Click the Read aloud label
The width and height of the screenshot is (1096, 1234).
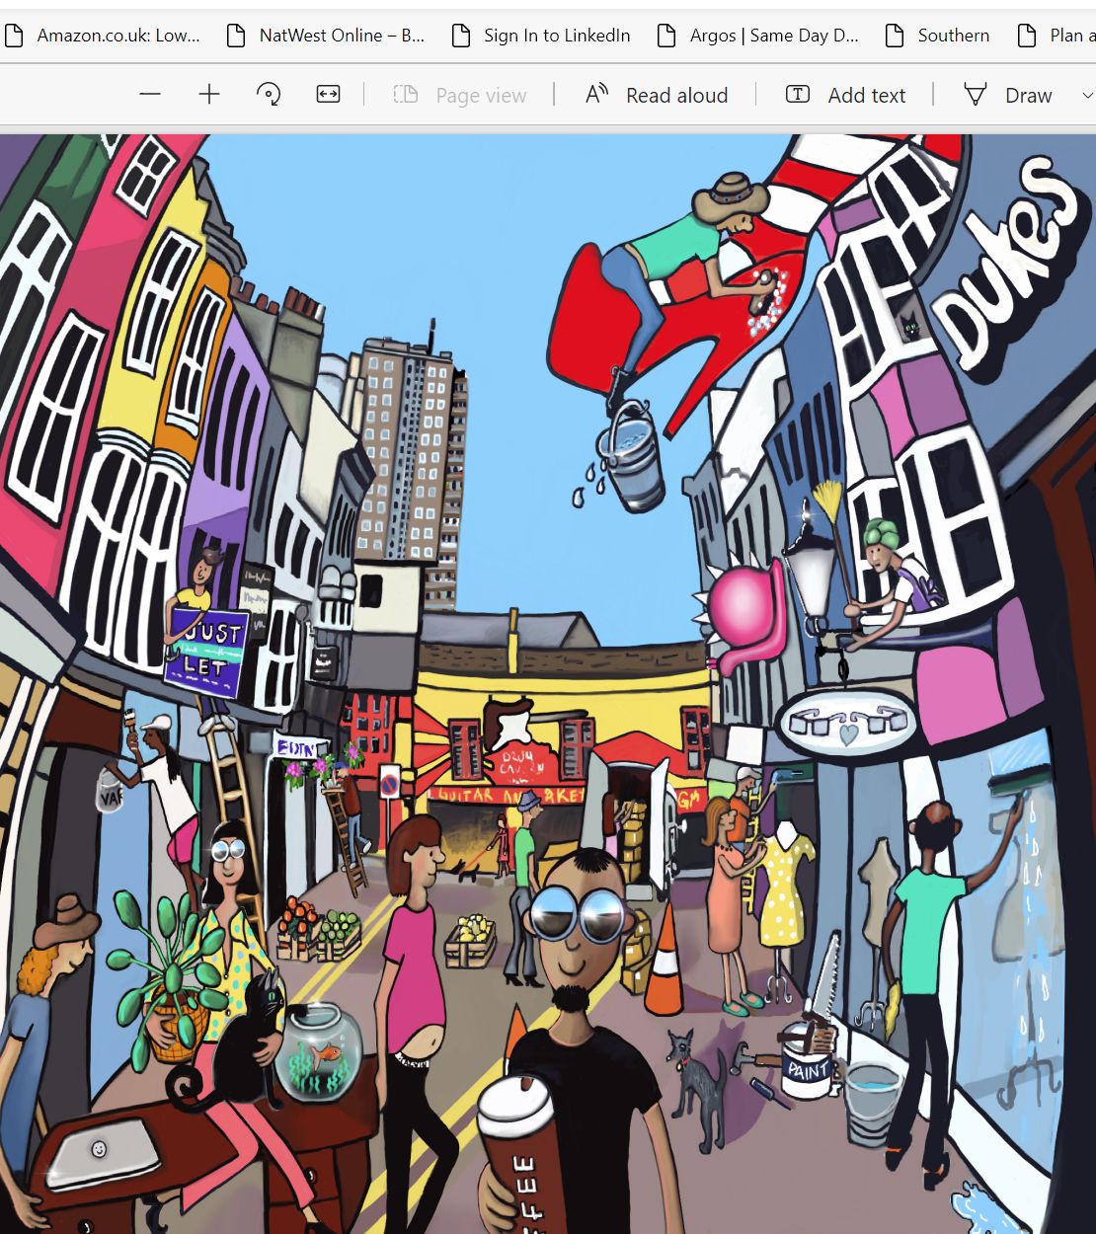(x=676, y=96)
